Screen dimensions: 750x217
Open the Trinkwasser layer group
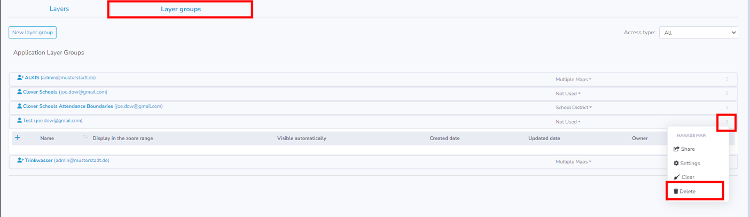[38, 160]
